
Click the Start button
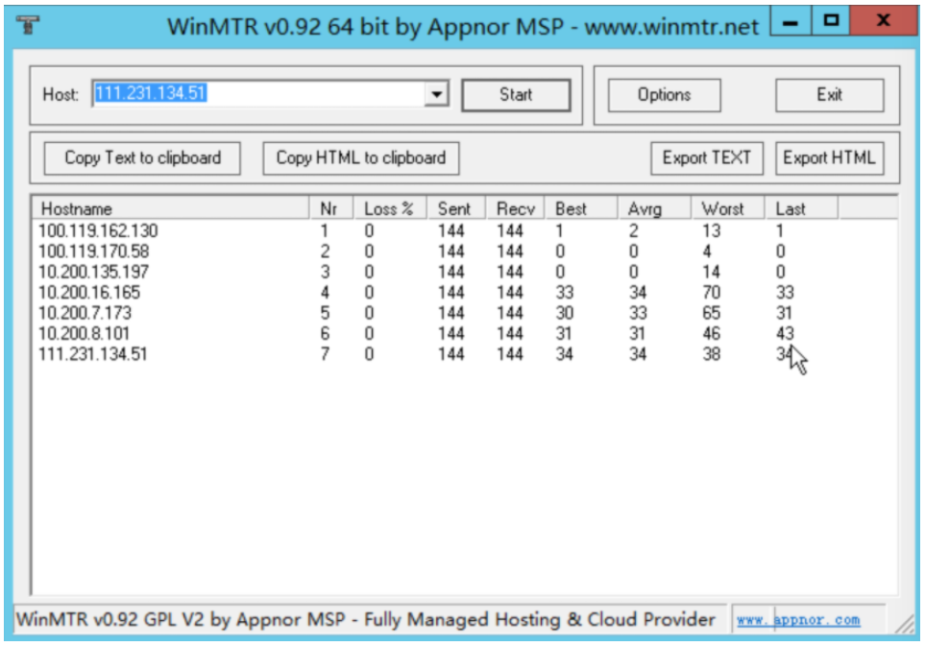[x=516, y=95]
